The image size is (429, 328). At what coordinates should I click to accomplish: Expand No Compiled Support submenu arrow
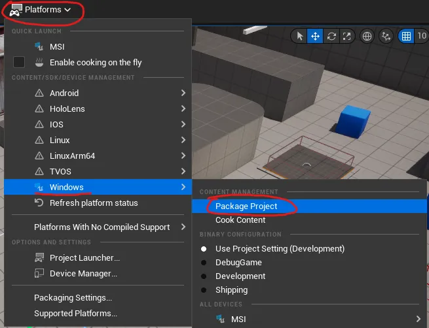[183, 227]
